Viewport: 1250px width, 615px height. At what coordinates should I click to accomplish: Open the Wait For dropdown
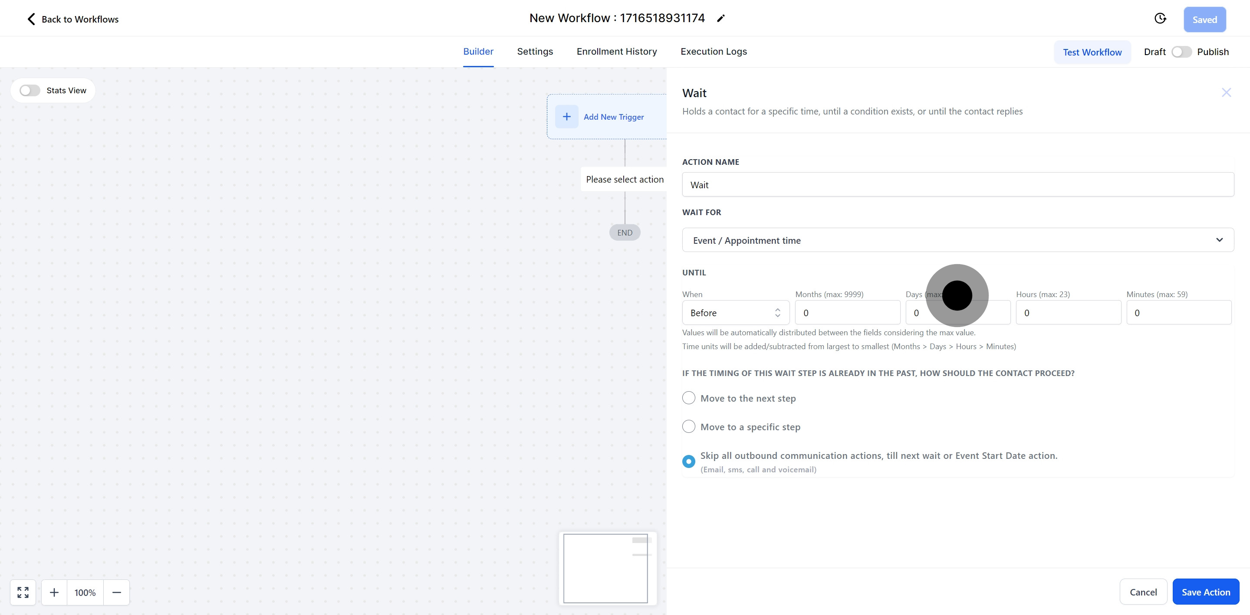pos(957,240)
